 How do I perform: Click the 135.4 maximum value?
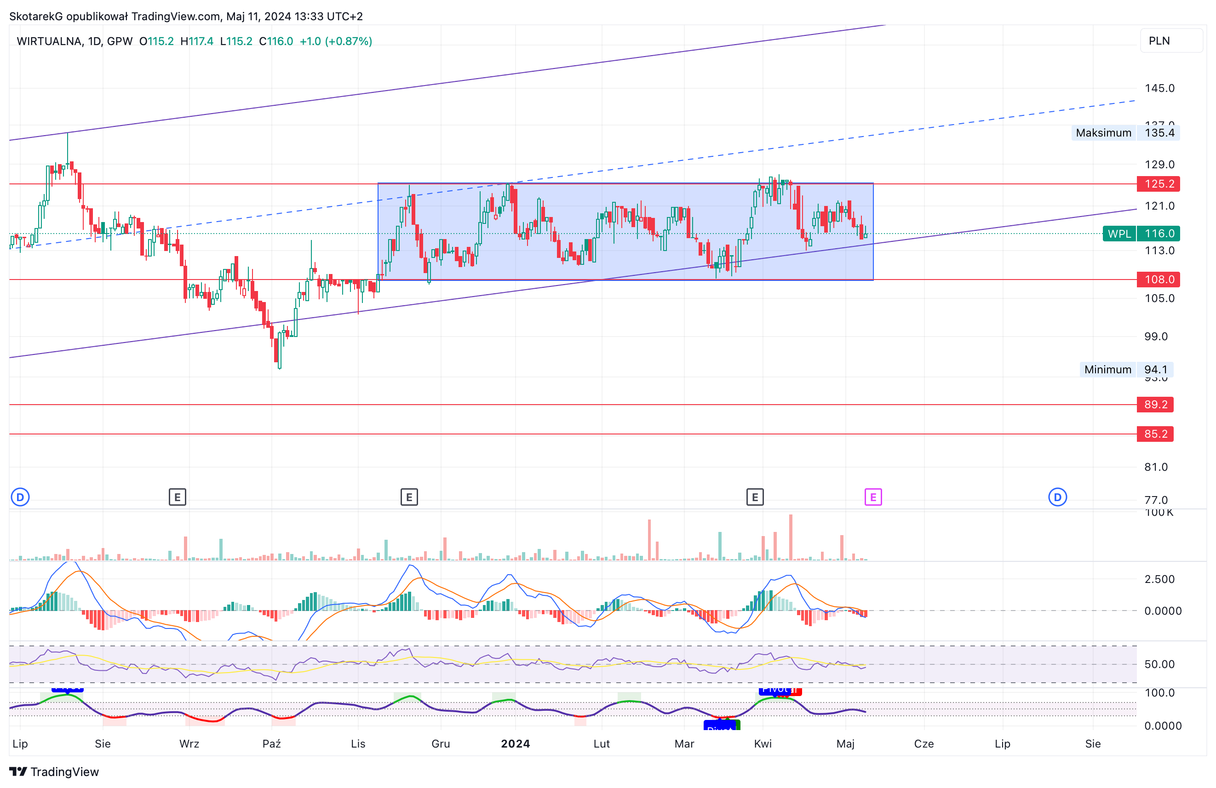[x=1158, y=133]
